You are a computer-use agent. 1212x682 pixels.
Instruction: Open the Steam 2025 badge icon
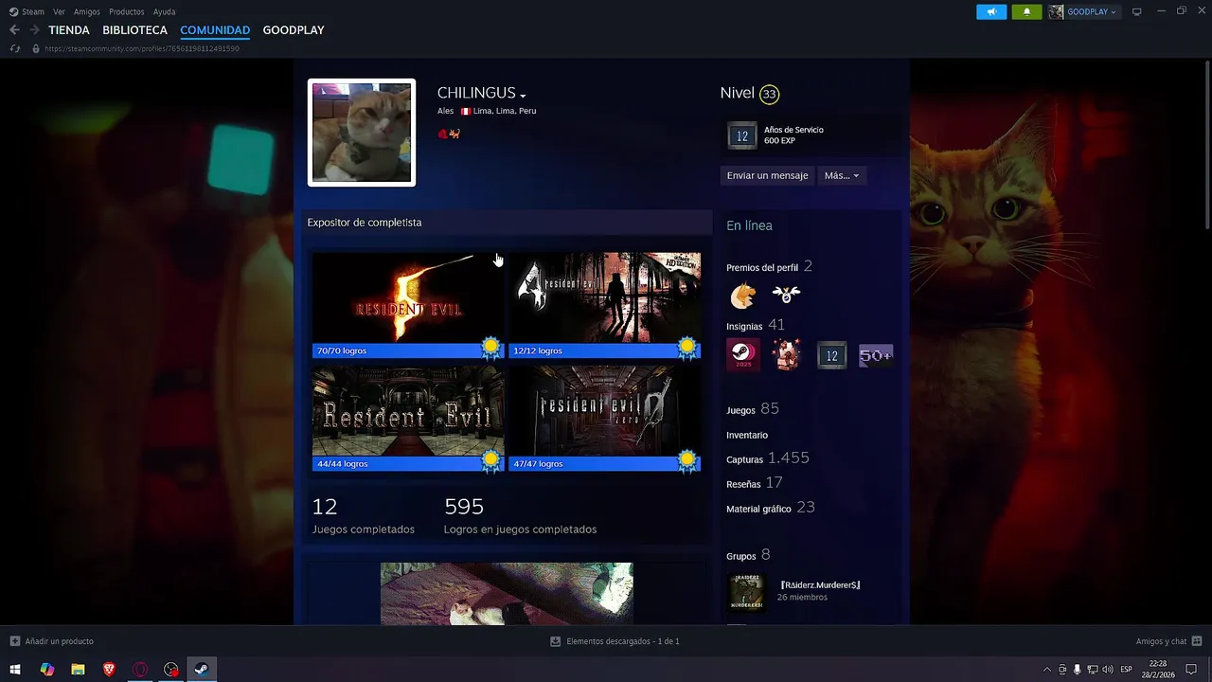coord(742,355)
